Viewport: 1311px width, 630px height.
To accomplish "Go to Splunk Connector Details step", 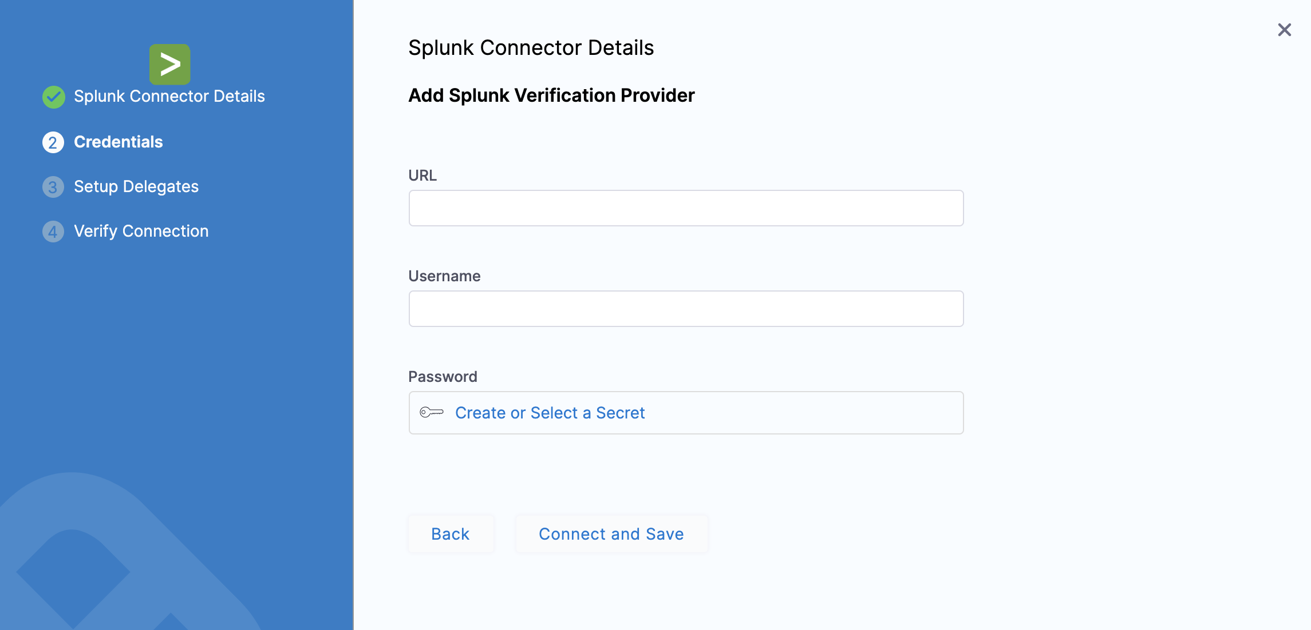I will point(169,96).
